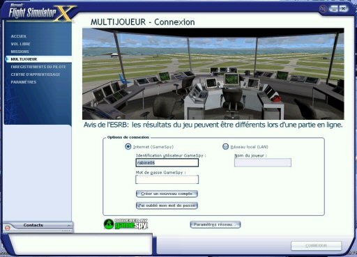This screenshot has width=357, height=257.
Task: Click Créer un nouveau compte button
Action: click(x=167, y=194)
